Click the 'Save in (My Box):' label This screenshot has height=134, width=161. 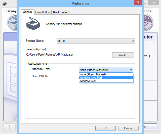36,49
